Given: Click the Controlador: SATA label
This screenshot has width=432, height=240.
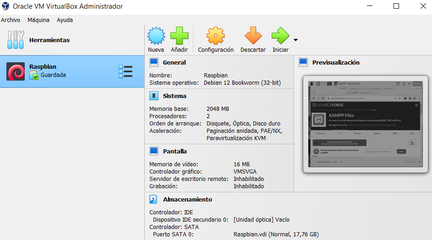Looking at the screenshot, I should [x=174, y=227].
